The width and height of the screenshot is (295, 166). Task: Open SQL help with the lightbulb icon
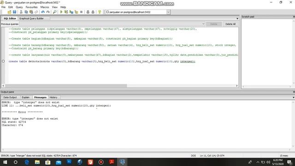click(x=100, y=12)
